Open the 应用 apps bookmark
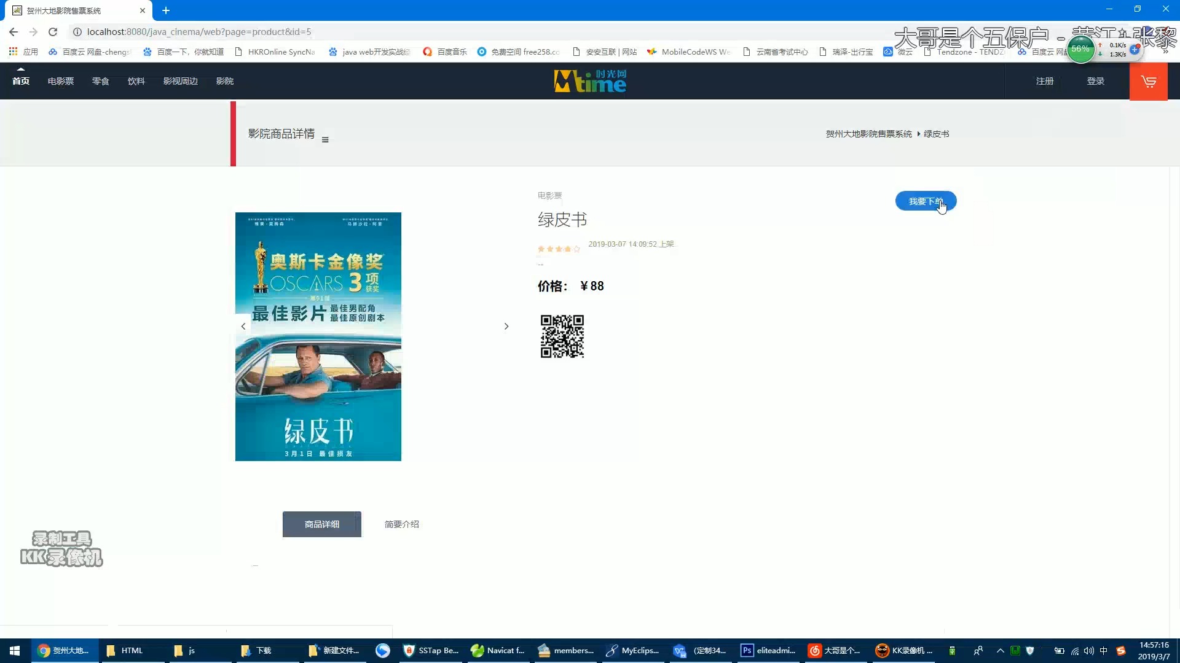 [23, 52]
